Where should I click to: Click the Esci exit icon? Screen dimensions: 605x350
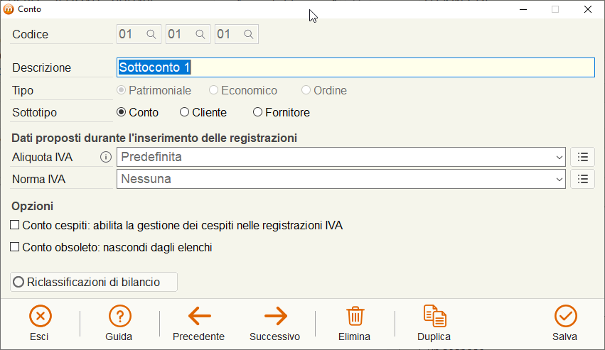coord(40,316)
